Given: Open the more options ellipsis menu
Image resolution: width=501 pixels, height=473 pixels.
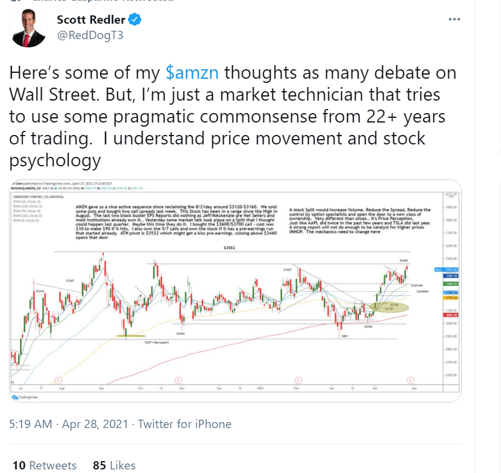Looking at the screenshot, I should point(454,20).
